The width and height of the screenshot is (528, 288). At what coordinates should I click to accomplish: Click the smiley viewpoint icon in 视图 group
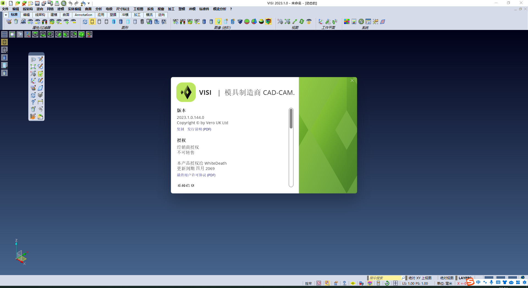pyautogui.click(x=309, y=21)
